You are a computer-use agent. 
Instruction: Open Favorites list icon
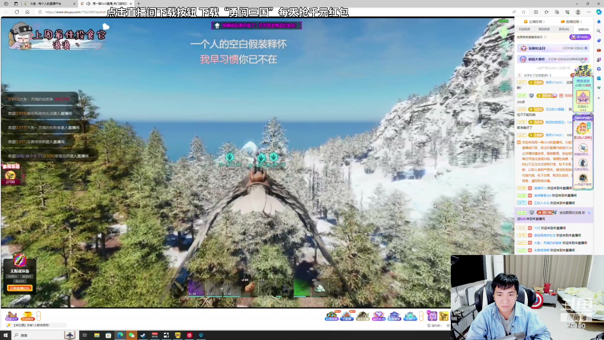click(546, 12)
